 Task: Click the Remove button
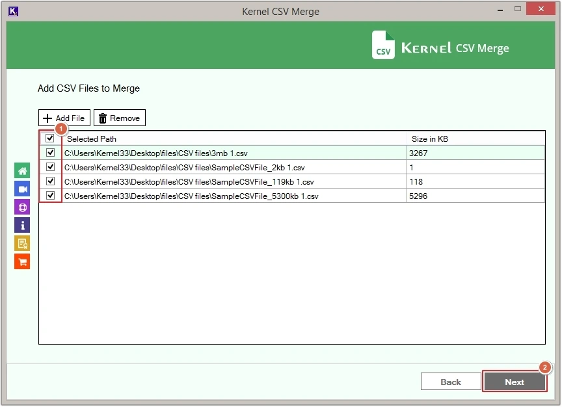[119, 118]
